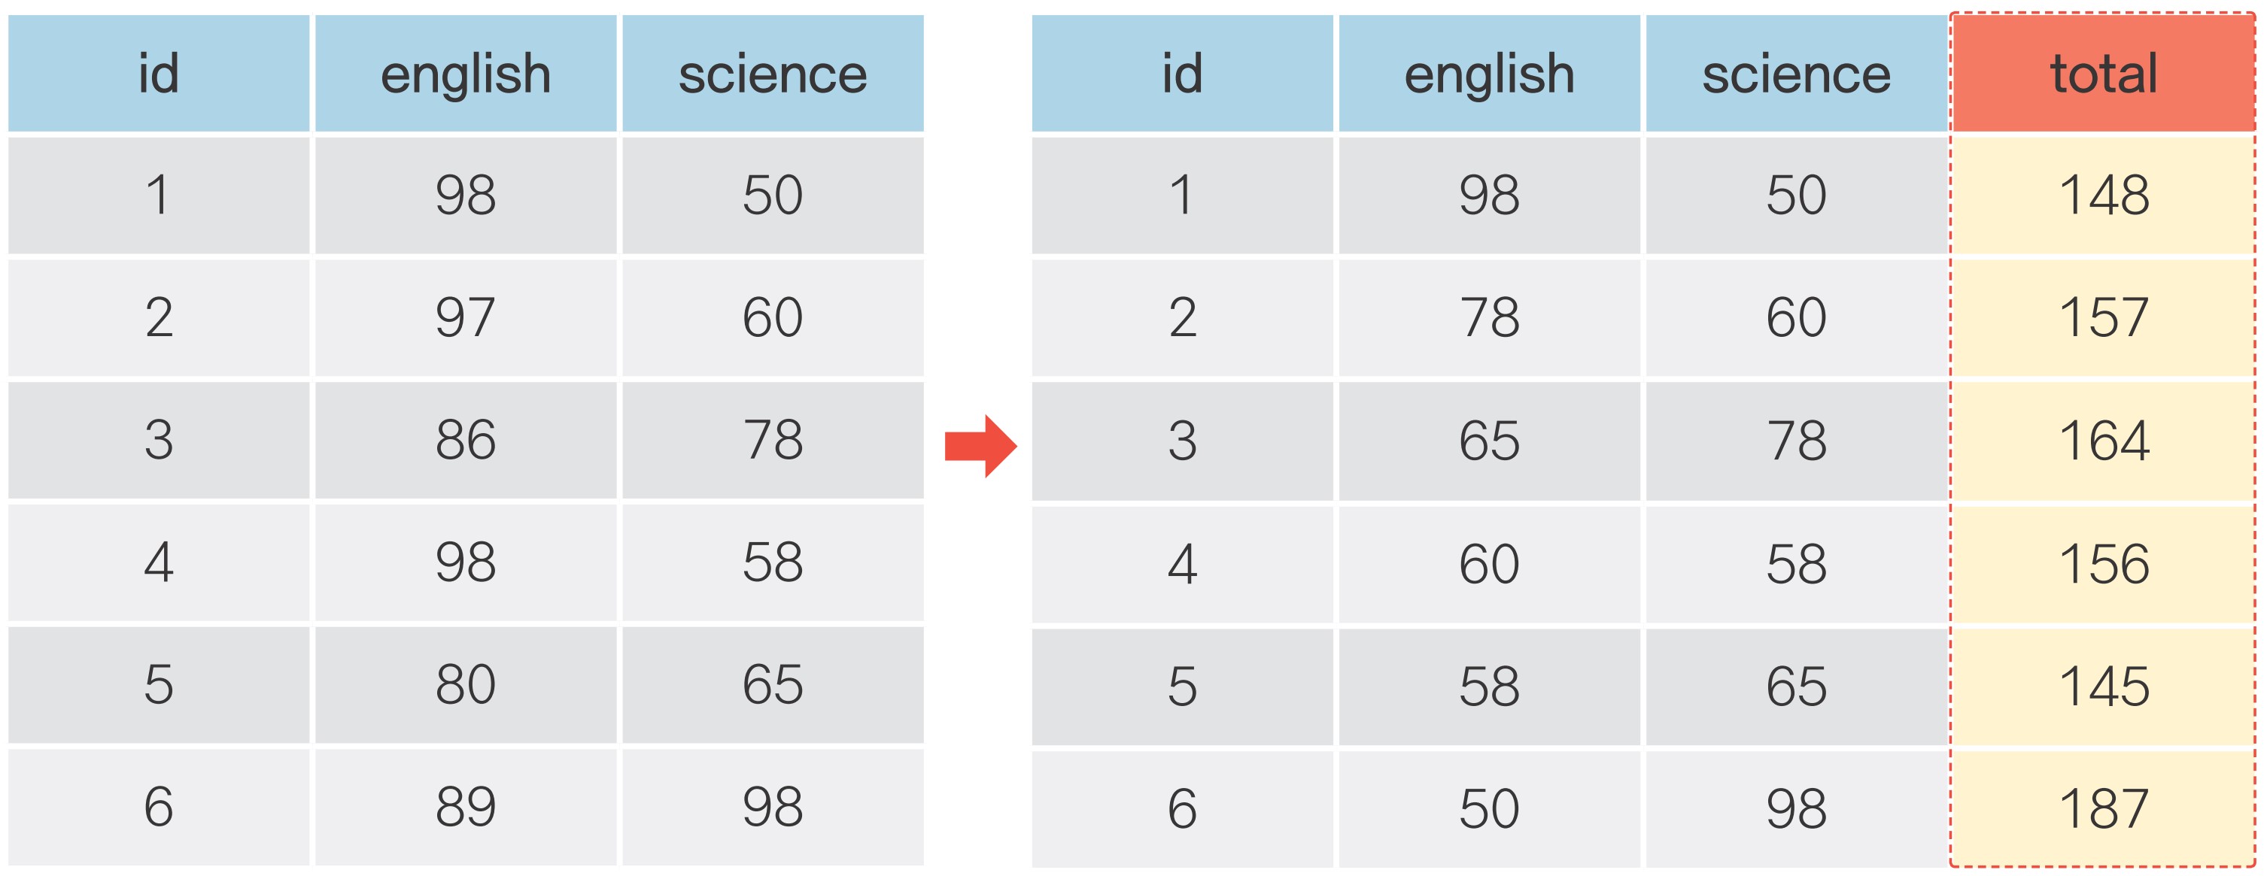
Task: Select the right table's science header
Action: 1795,74
